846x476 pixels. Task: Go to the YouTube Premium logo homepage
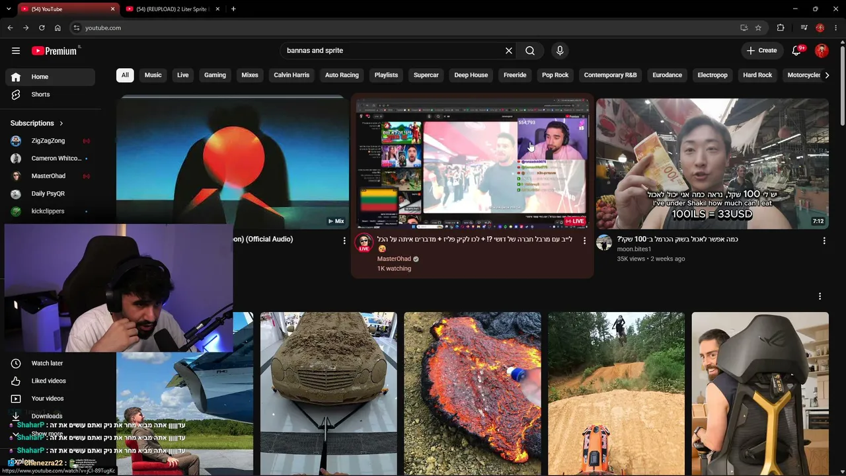[56, 51]
